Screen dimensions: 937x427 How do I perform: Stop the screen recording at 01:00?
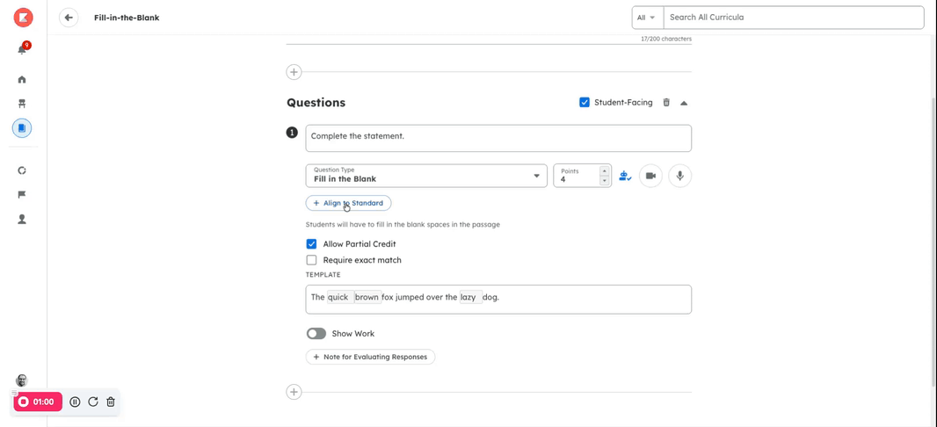[x=39, y=402]
